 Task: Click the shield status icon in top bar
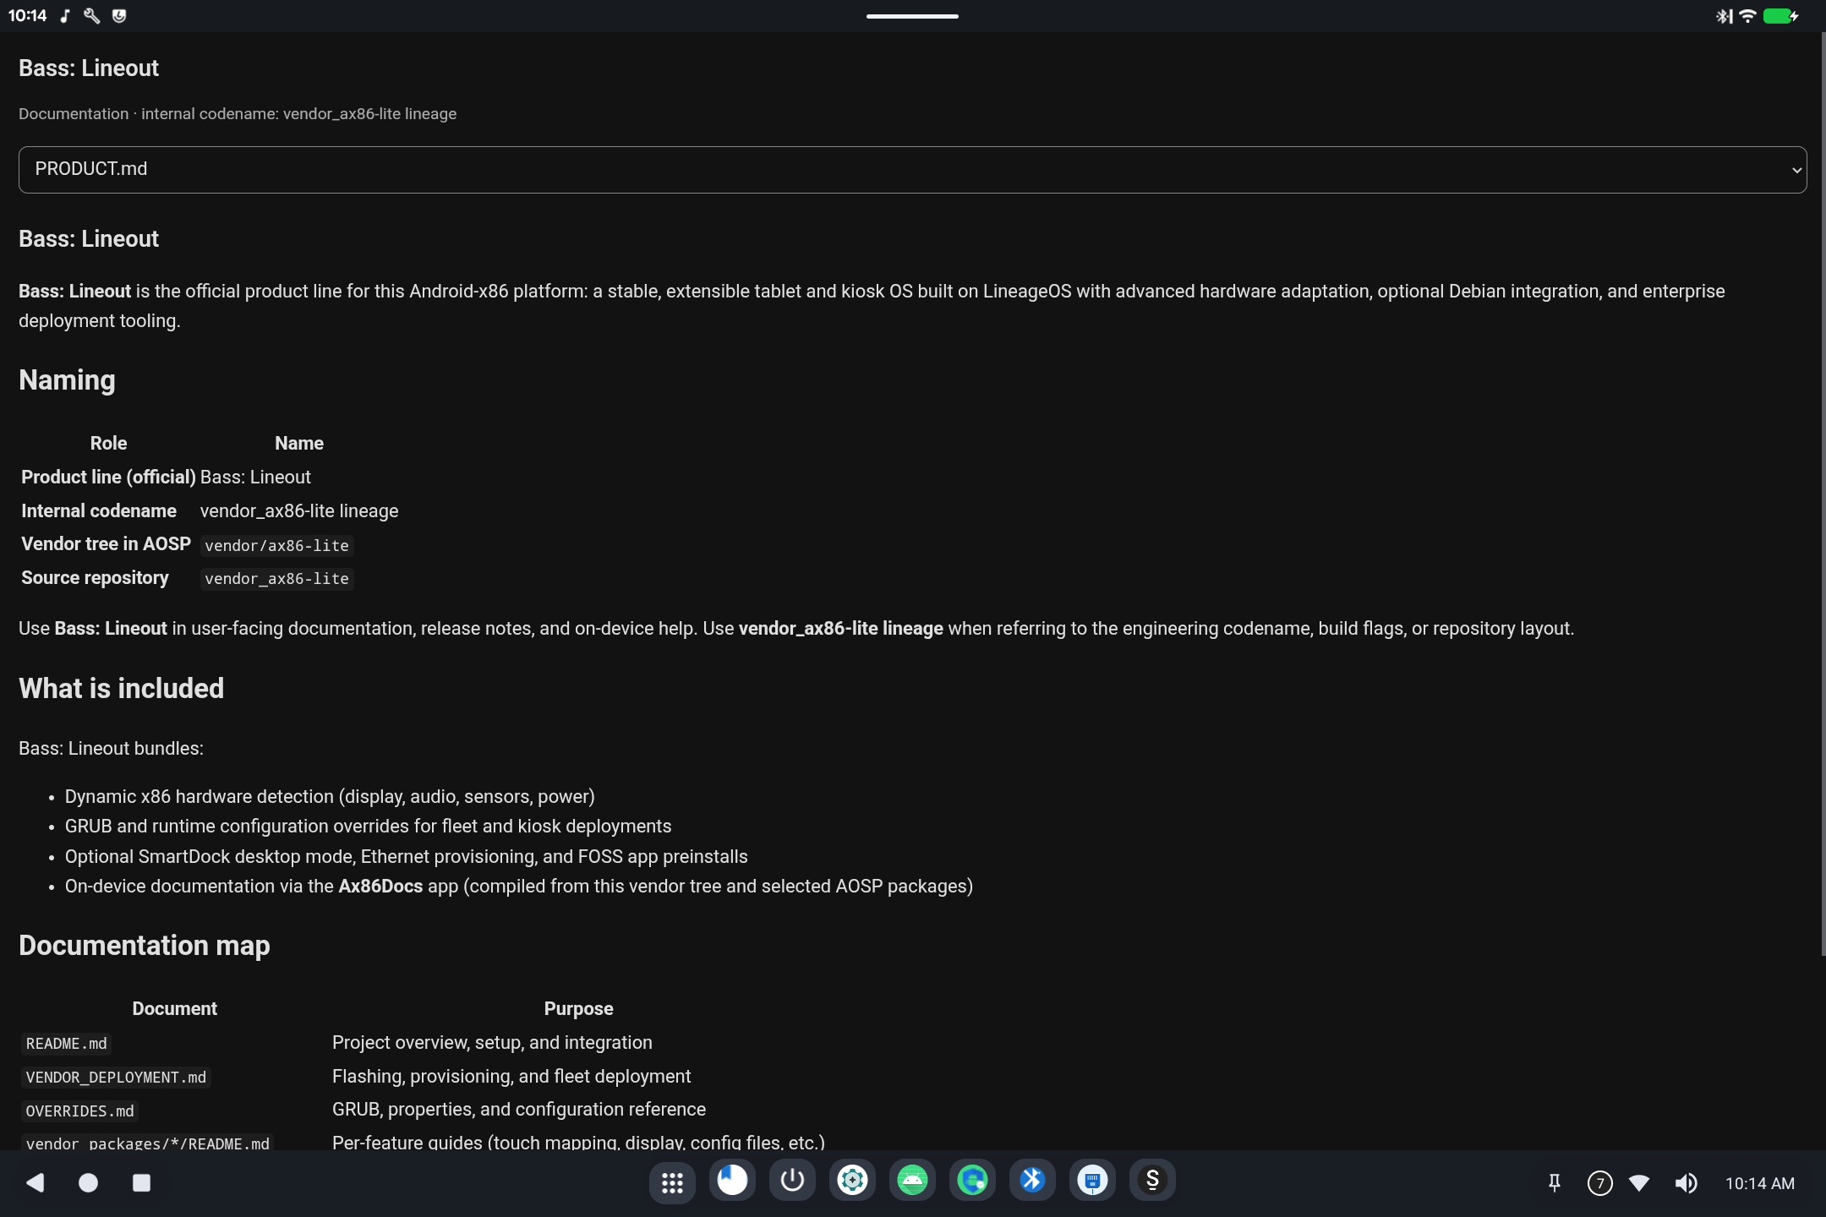point(119,16)
